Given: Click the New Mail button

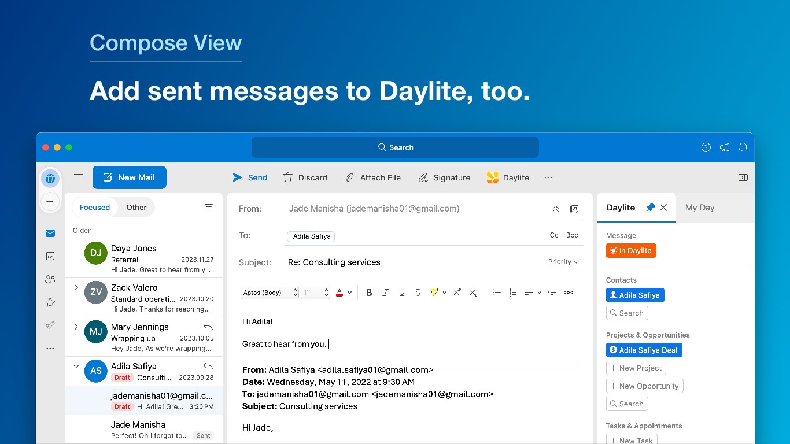Looking at the screenshot, I should click(130, 177).
